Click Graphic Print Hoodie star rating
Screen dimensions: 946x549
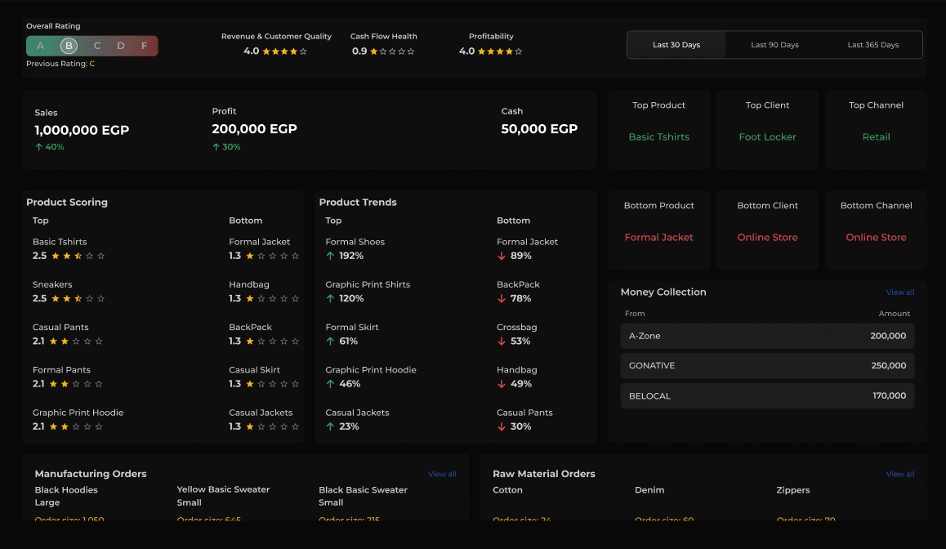pos(76,426)
